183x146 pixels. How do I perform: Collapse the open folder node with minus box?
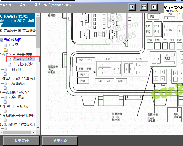click(1, 50)
